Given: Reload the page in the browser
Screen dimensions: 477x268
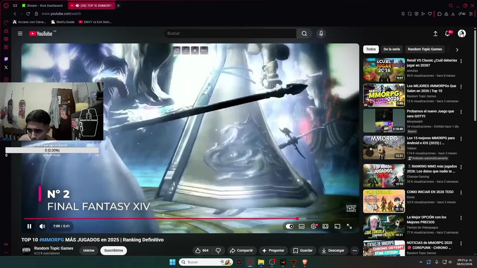Looking at the screenshot, I should click(28, 14).
